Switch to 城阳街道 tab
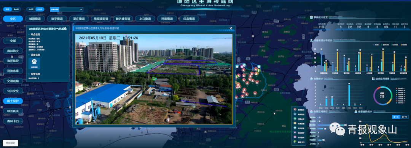411x148 pixels. [x=35, y=19]
